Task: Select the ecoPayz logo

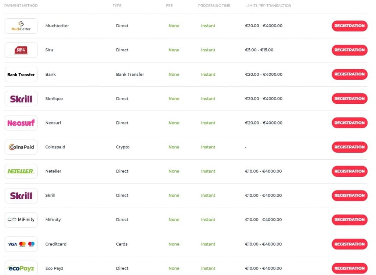Action: [x=21, y=268]
